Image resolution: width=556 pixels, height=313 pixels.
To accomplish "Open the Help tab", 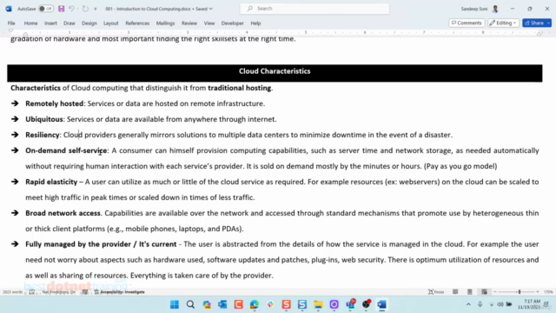I will pos(255,23).
